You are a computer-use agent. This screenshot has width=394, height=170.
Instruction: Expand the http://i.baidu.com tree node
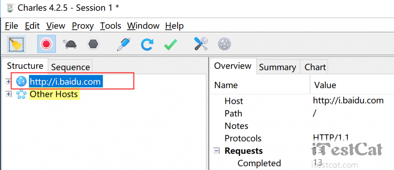coord(8,82)
